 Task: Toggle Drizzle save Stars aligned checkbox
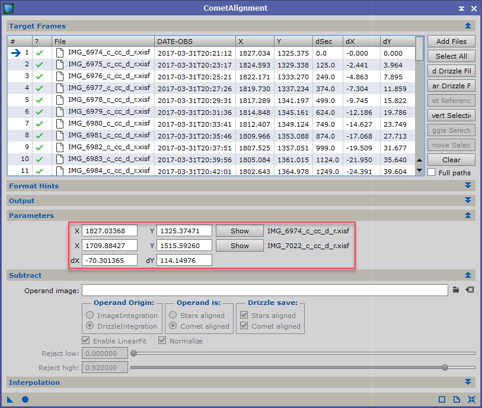coord(244,315)
